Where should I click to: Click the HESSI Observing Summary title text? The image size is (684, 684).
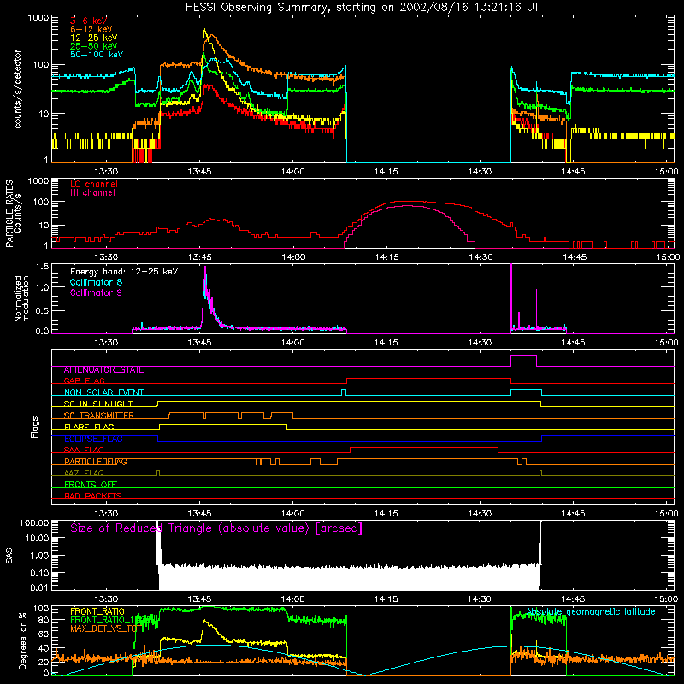[363, 8]
